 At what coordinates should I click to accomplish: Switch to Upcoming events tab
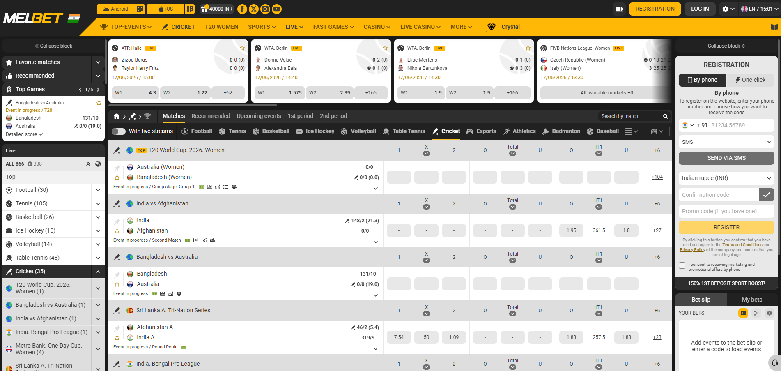[259, 116]
